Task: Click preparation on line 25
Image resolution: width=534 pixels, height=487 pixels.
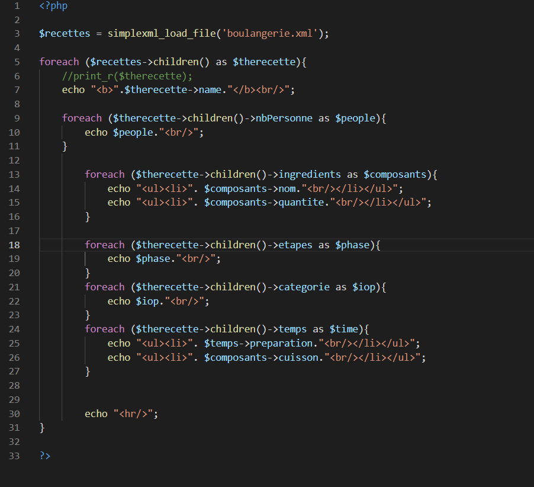Action: pos(281,344)
